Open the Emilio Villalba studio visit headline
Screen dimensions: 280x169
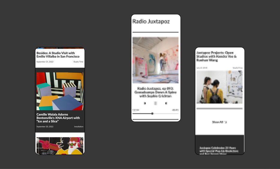(x=58, y=55)
